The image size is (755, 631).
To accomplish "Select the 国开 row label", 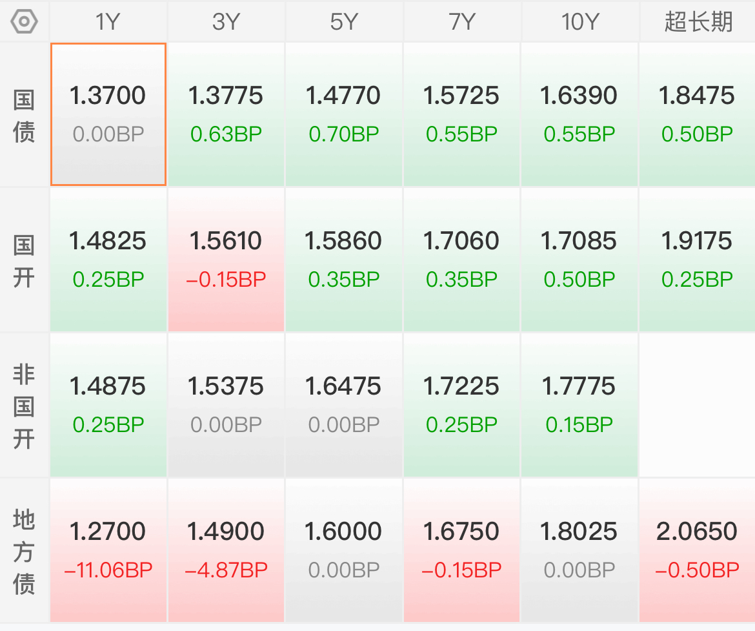I will pyautogui.click(x=24, y=262).
